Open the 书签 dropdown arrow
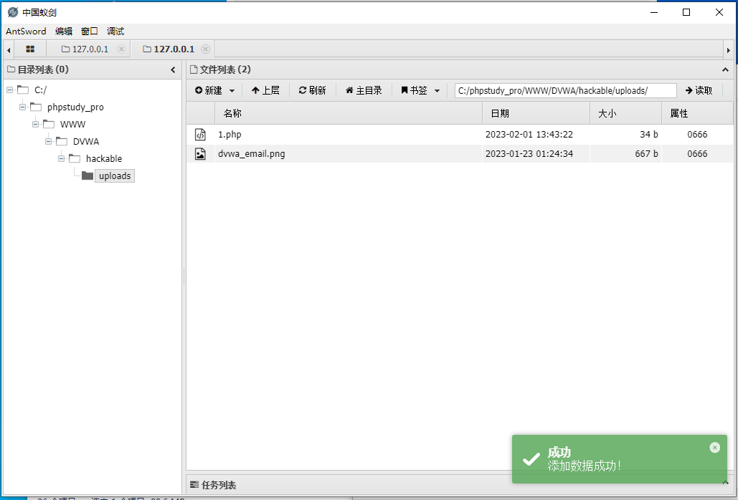 click(437, 91)
